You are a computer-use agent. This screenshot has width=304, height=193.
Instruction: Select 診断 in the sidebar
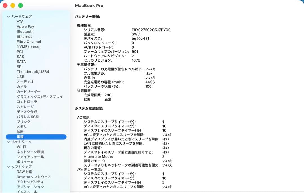20,132
